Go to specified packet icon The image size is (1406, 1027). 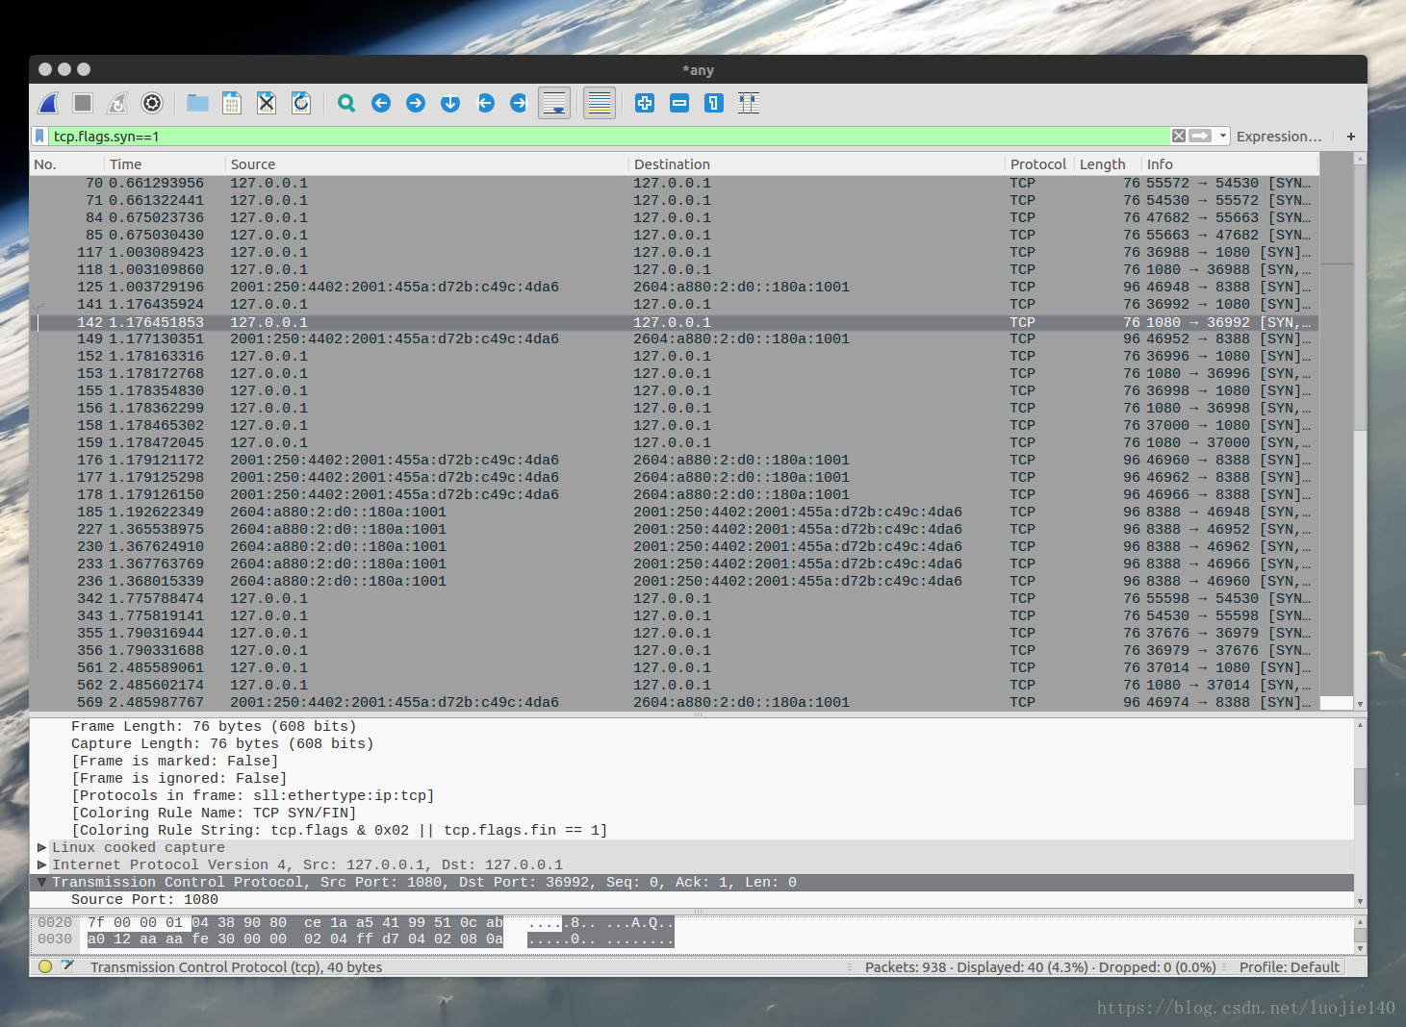[x=450, y=103]
